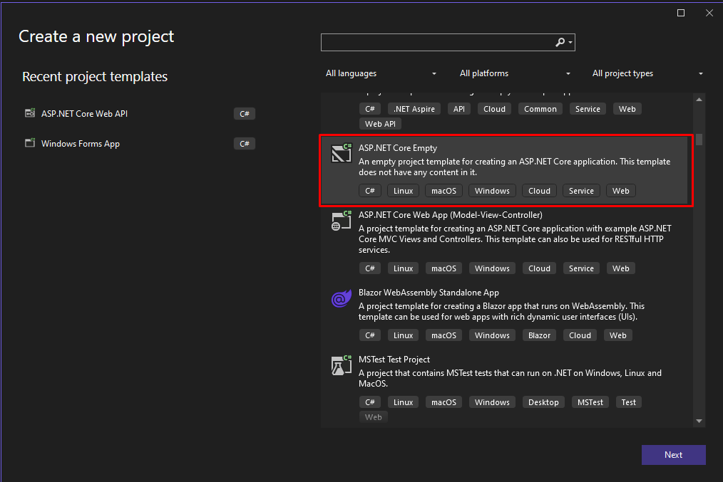723x482 pixels.
Task: Click the C# tag beside Windows Forms App
Action: pyautogui.click(x=245, y=144)
